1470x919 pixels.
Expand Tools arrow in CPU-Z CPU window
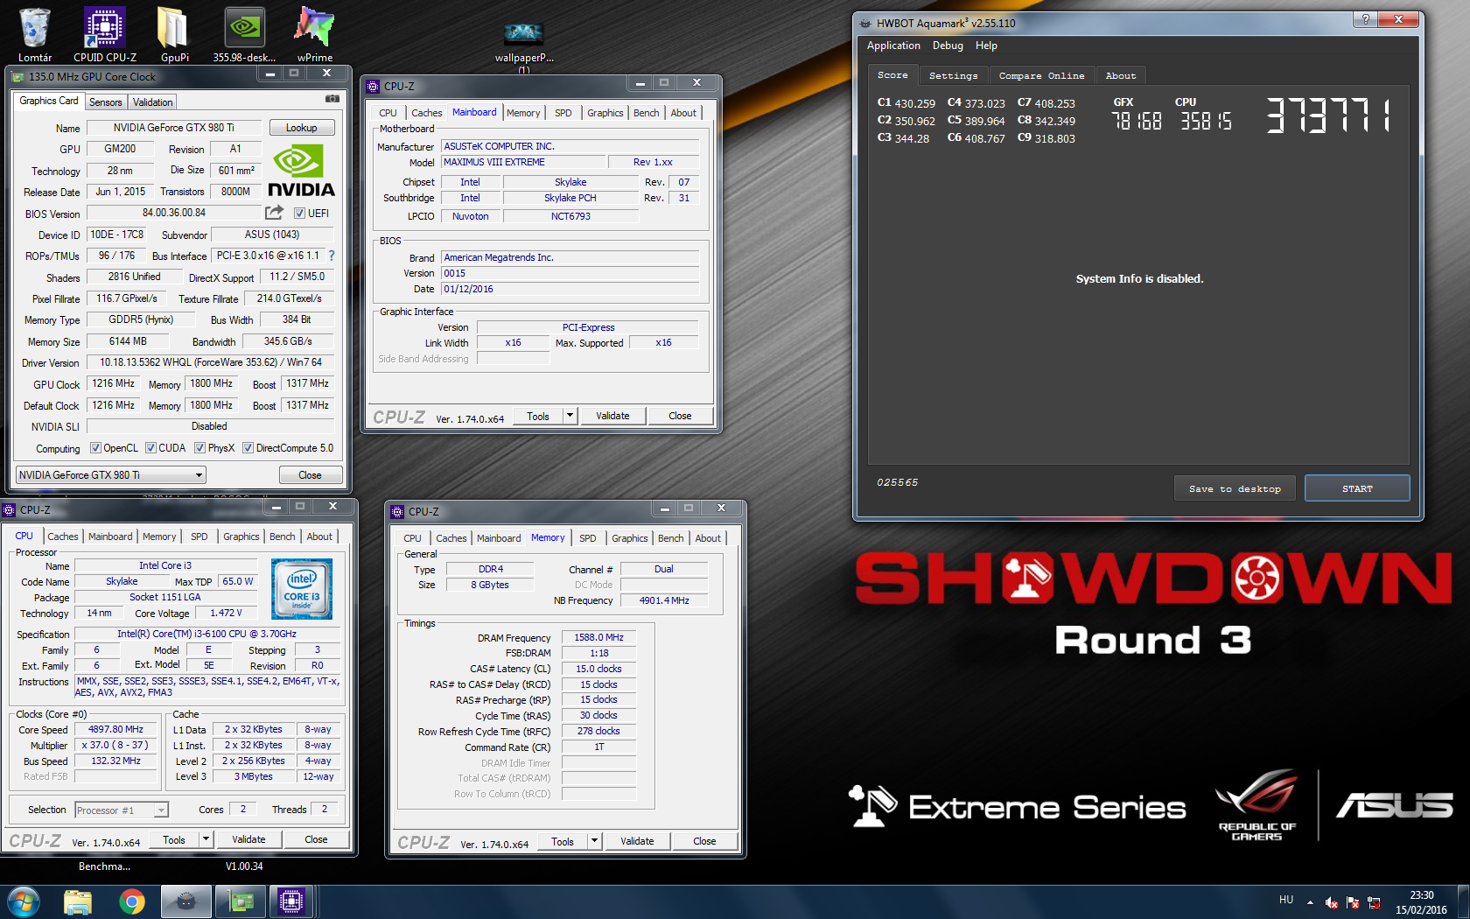206,839
